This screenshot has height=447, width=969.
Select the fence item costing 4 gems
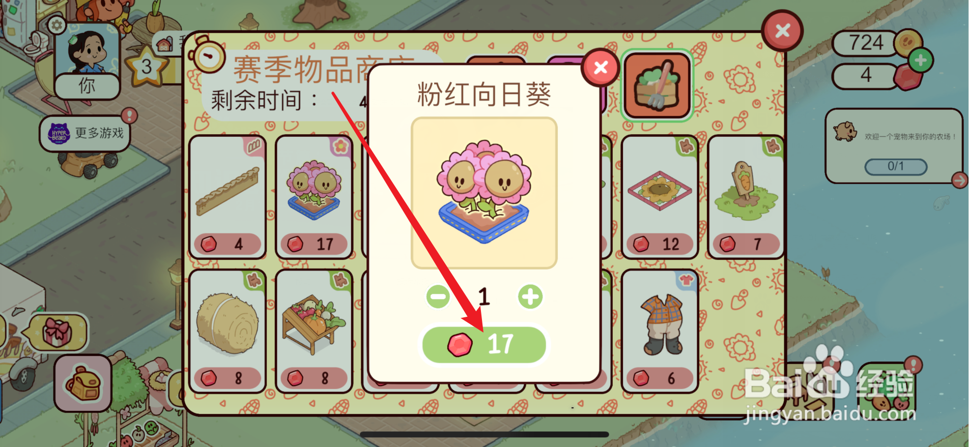tap(227, 197)
